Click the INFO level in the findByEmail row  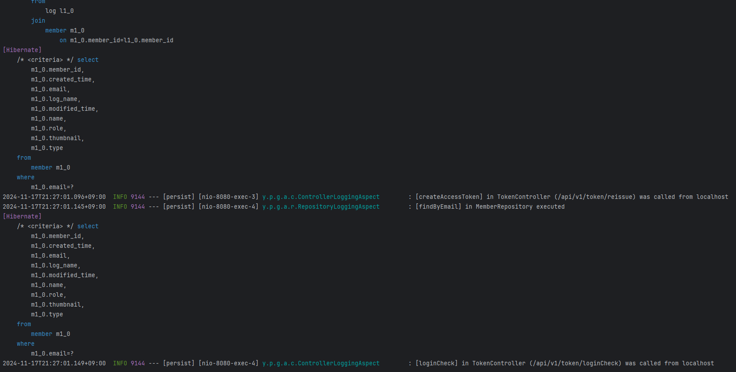click(x=120, y=206)
